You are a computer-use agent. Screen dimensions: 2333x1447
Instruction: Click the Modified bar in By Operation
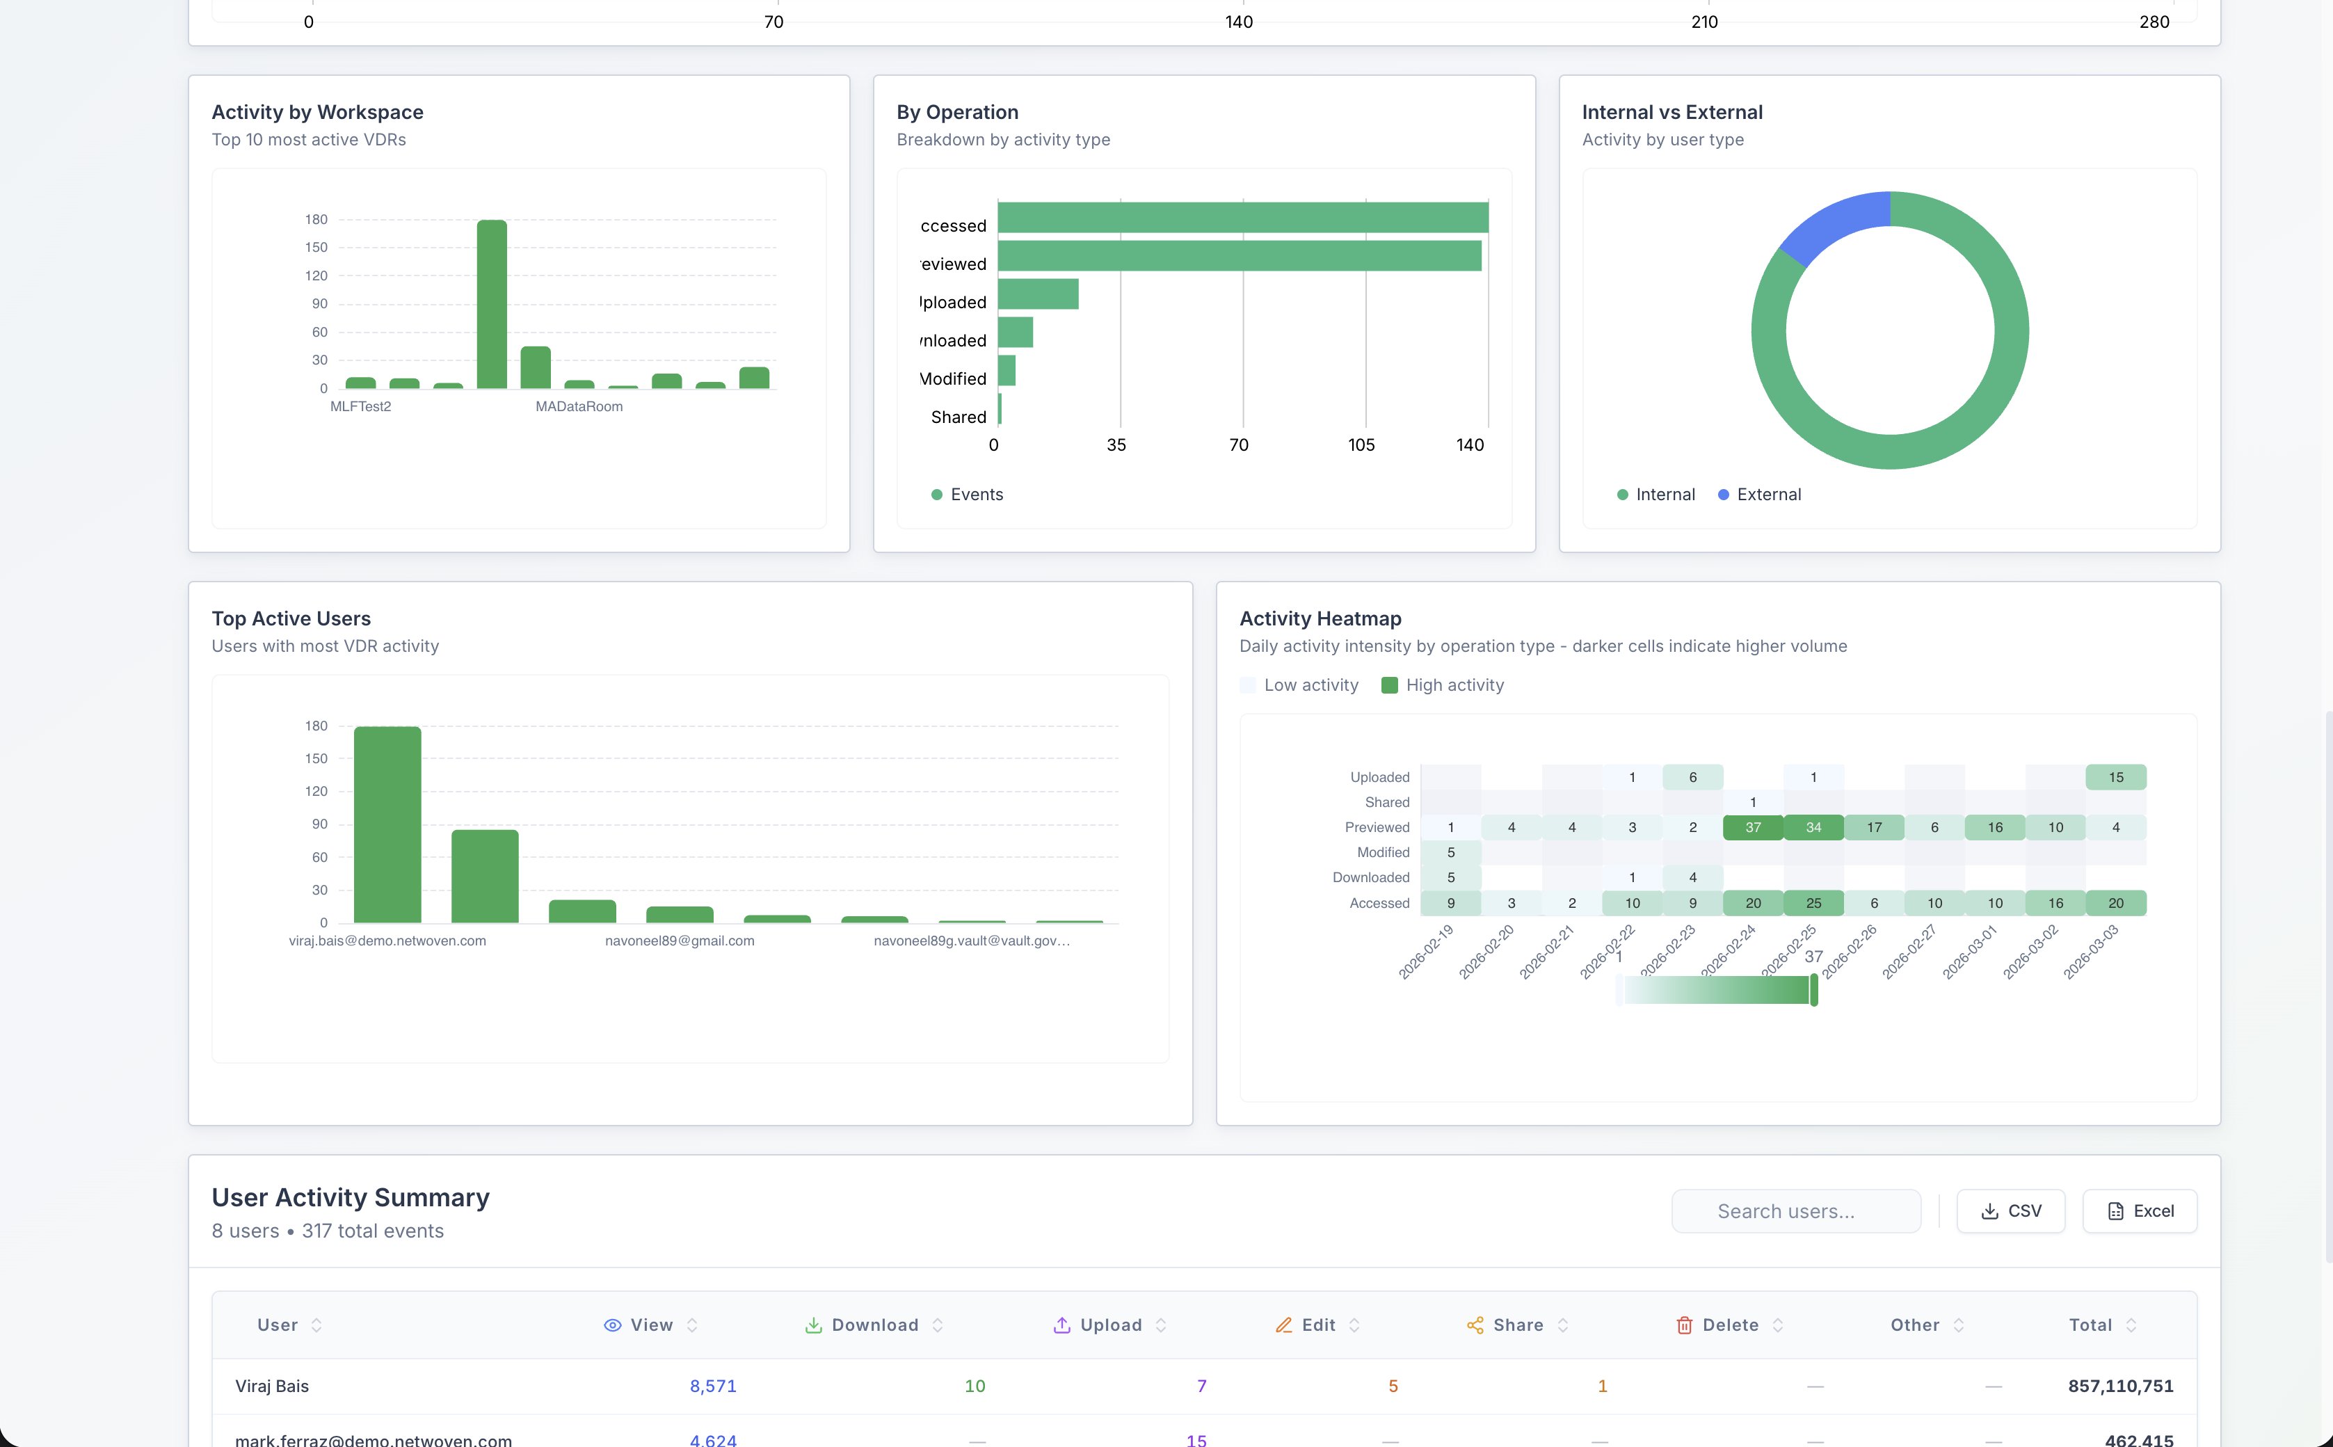coord(1007,370)
